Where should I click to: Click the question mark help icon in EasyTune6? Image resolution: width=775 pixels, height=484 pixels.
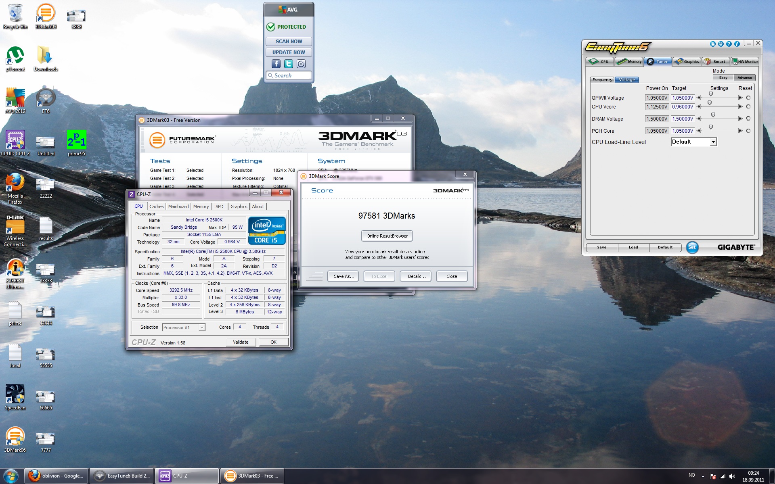[x=729, y=44]
